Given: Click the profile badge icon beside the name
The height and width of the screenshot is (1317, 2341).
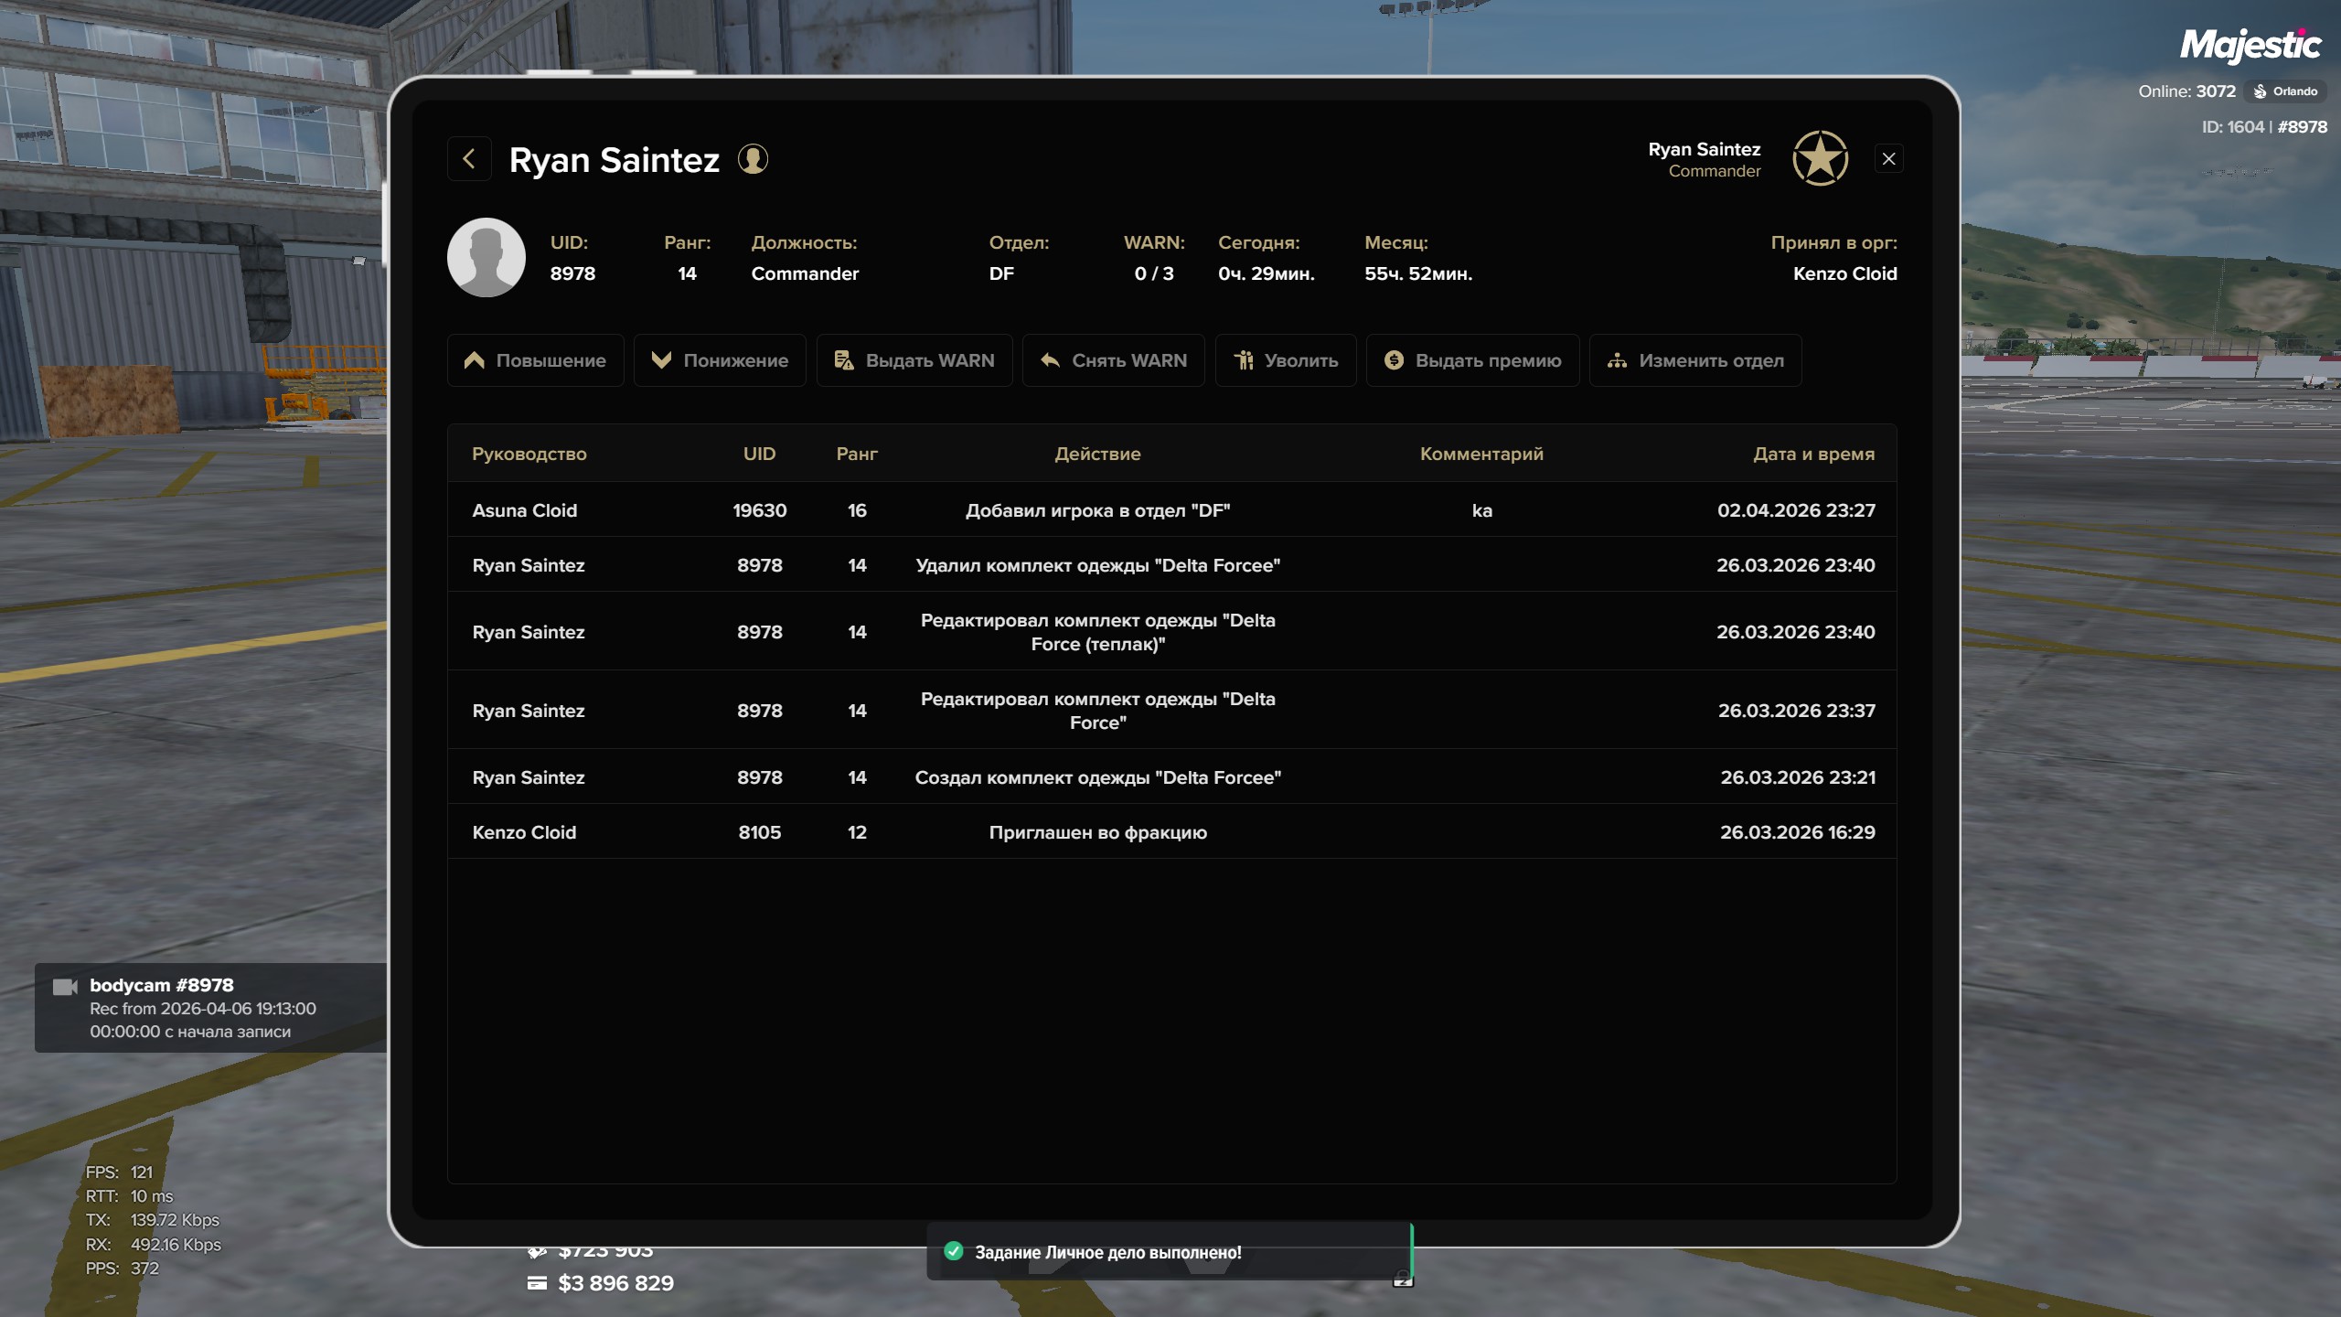Looking at the screenshot, I should pos(753,159).
